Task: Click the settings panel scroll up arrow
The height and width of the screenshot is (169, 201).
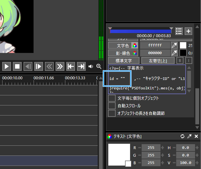Action: click(197, 27)
